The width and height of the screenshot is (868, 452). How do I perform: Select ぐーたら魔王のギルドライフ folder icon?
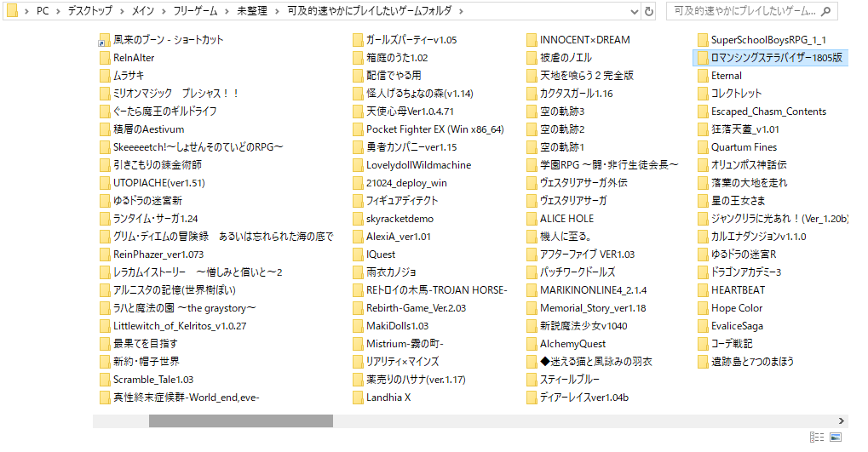coord(105,112)
